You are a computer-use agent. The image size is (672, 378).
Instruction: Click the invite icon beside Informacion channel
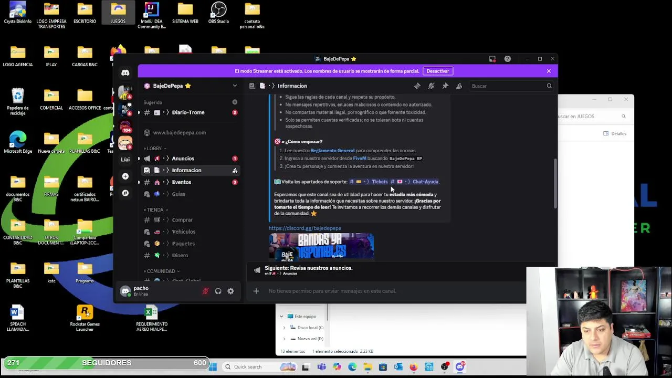(x=235, y=170)
